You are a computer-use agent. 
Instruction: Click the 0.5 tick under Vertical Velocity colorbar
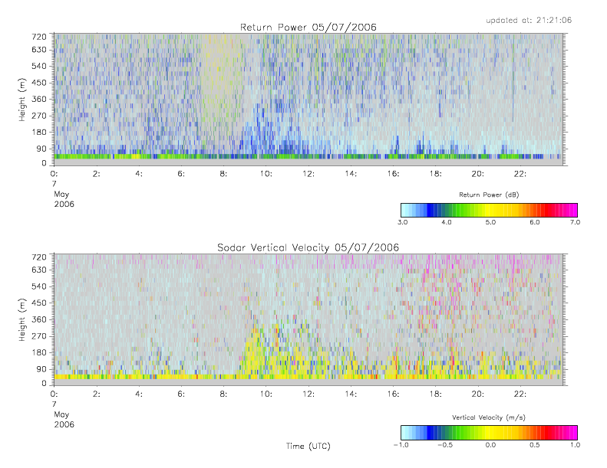click(535, 445)
